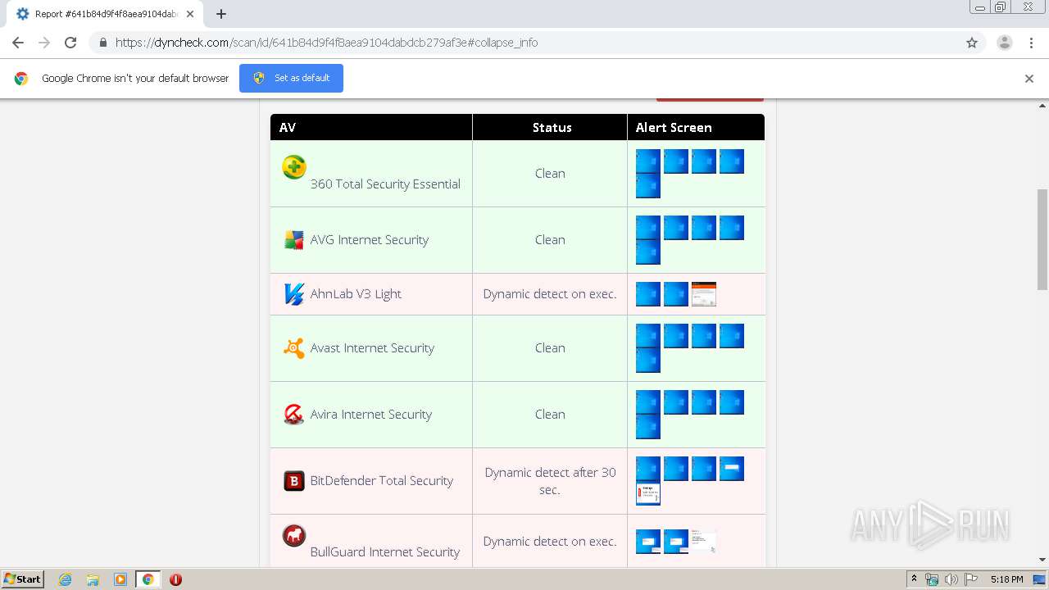Open the network icon in system tray
This screenshot has width=1049, height=590.
coord(932,579)
